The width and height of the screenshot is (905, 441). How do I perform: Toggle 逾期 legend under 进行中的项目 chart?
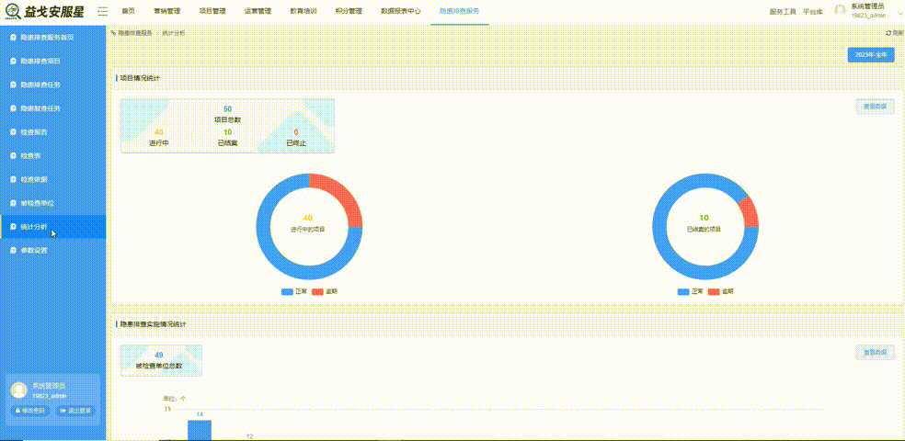(325, 291)
